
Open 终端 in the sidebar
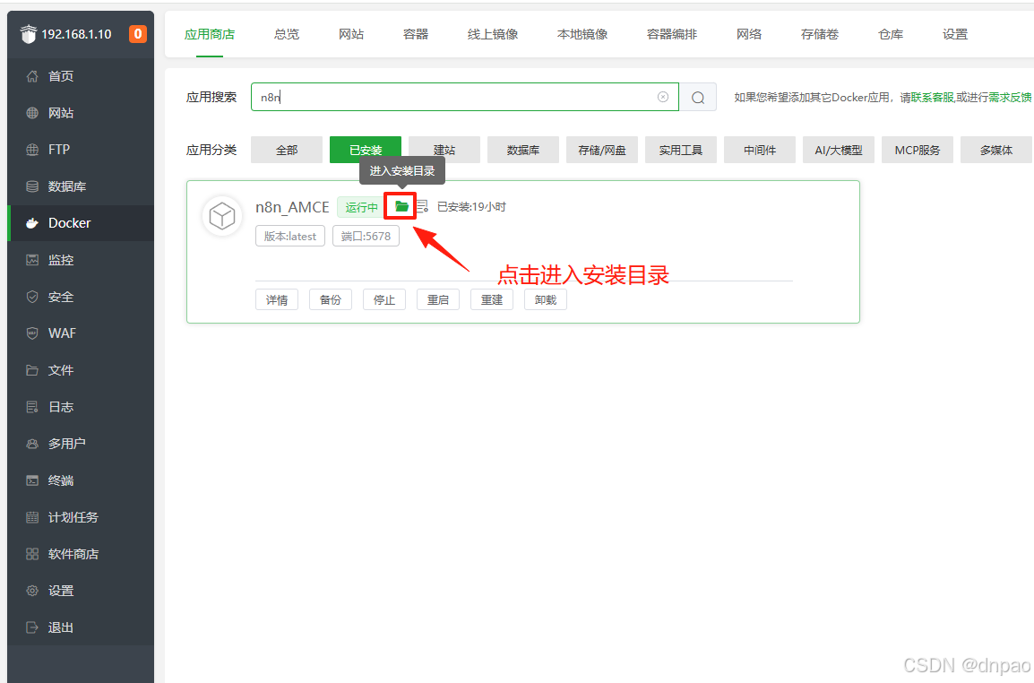pos(81,480)
